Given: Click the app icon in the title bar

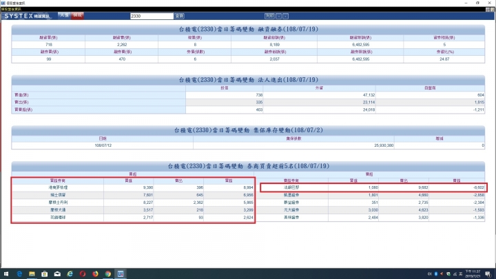Looking at the screenshot, I should point(3,3).
